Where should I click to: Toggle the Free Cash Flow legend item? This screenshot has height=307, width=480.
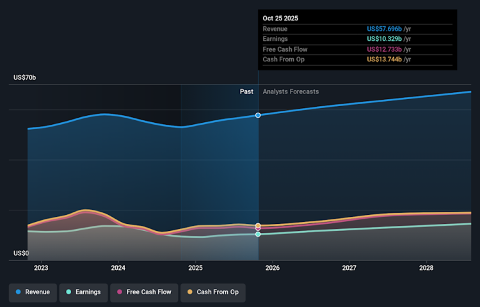[143, 292]
